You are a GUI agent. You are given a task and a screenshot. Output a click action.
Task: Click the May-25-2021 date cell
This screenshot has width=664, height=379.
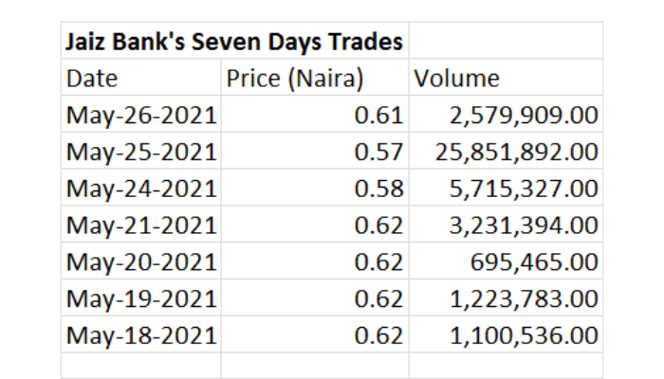click(140, 152)
